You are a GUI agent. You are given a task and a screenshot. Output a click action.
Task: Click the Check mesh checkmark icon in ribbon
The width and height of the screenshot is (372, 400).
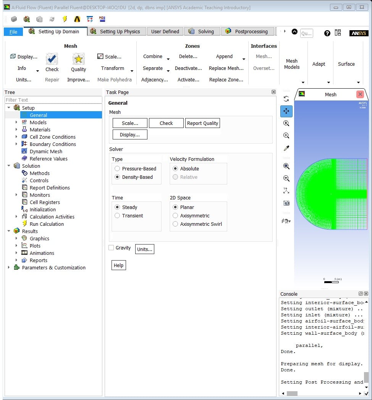(x=52, y=59)
